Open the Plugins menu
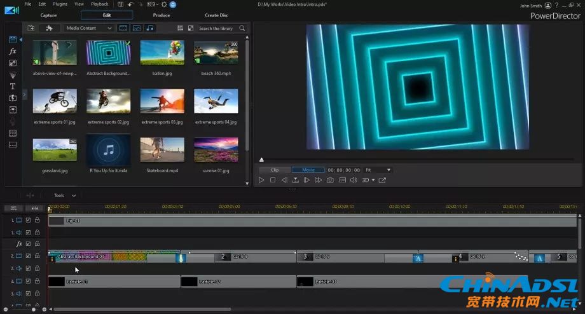The width and height of the screenshot is (585, 314). click(60, 4)
